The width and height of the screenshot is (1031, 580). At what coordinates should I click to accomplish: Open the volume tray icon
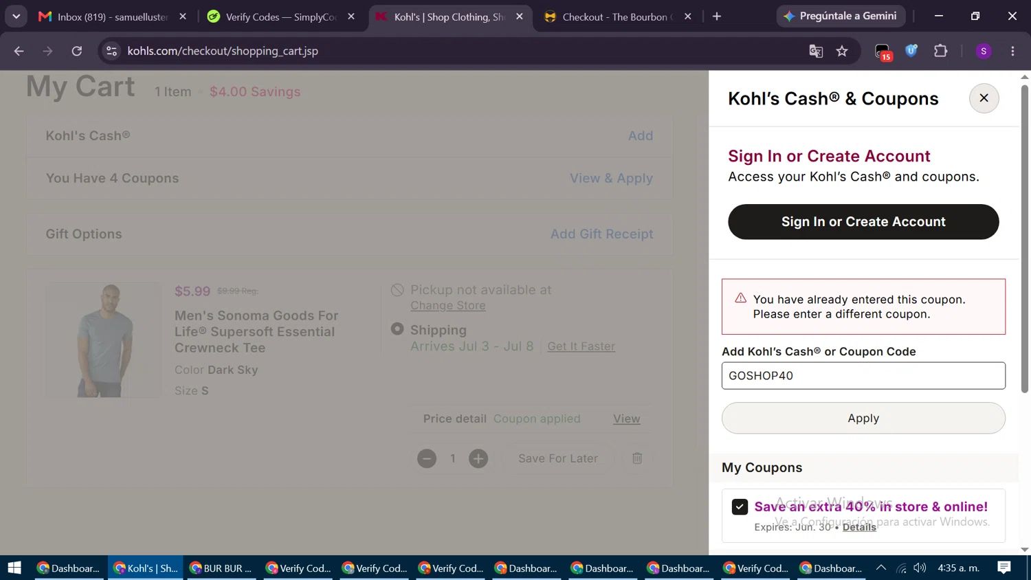(920, 568)
